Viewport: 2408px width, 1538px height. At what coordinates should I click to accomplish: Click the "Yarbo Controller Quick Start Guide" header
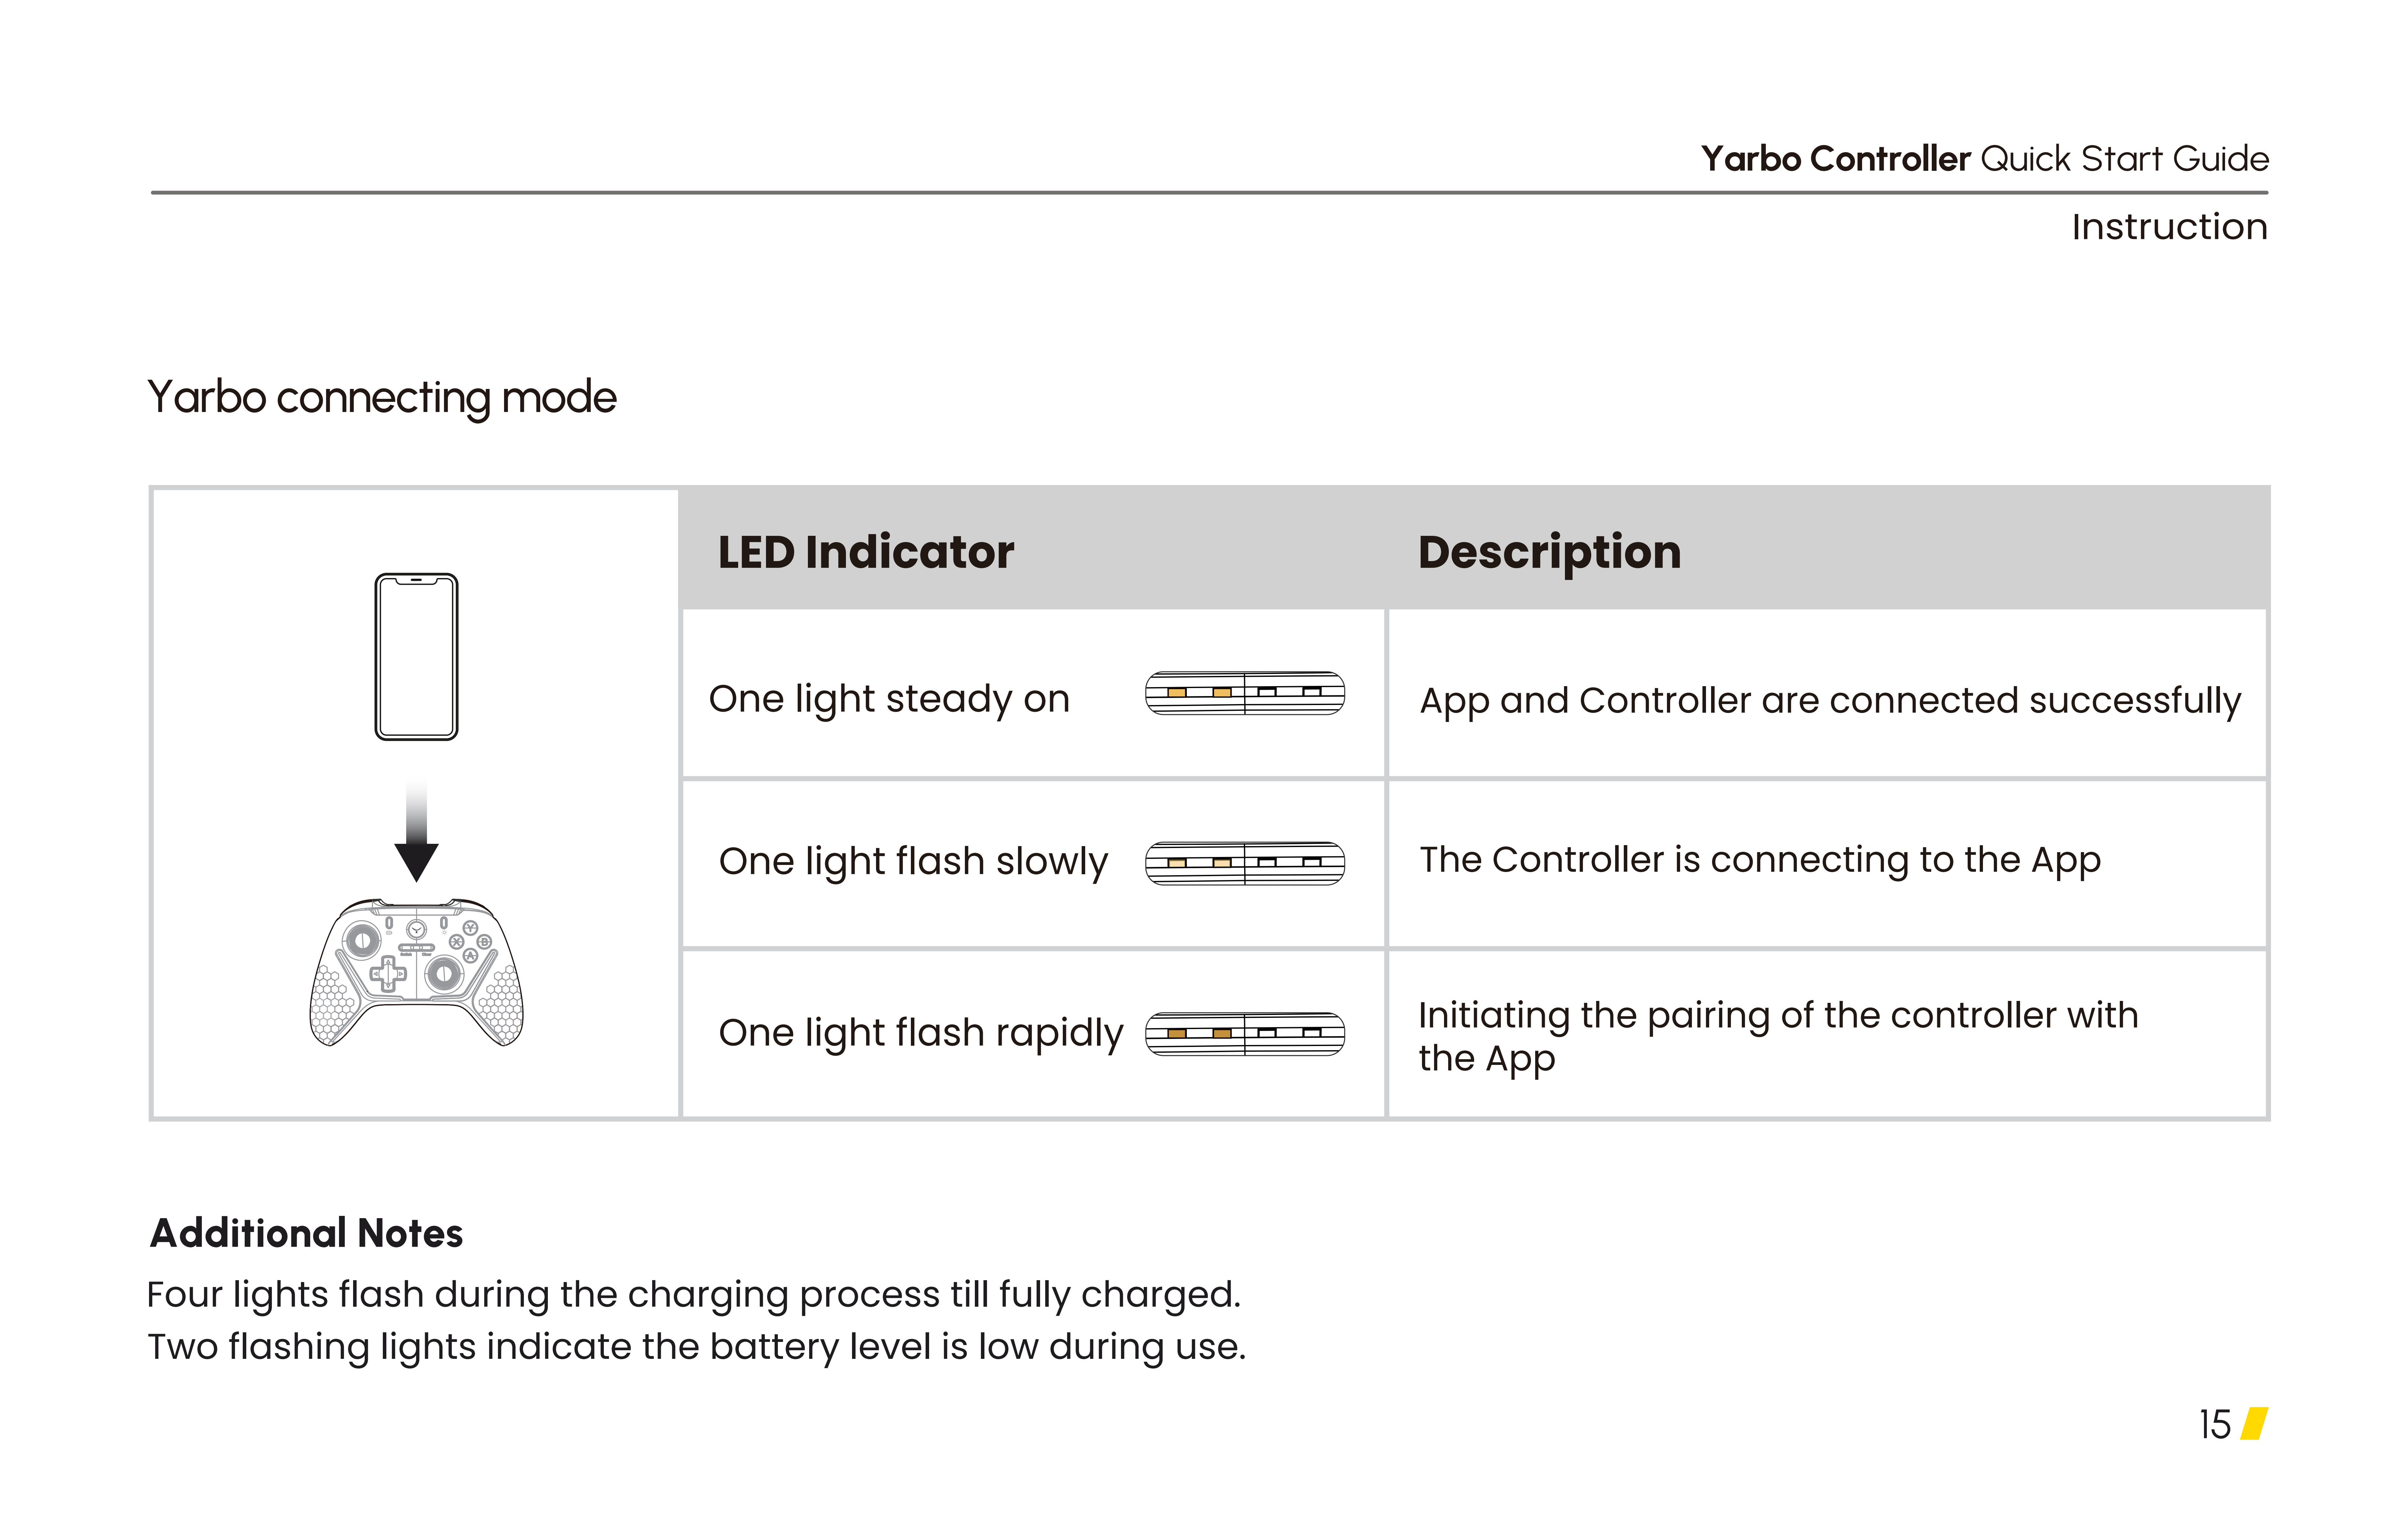tap(1985, 159)
